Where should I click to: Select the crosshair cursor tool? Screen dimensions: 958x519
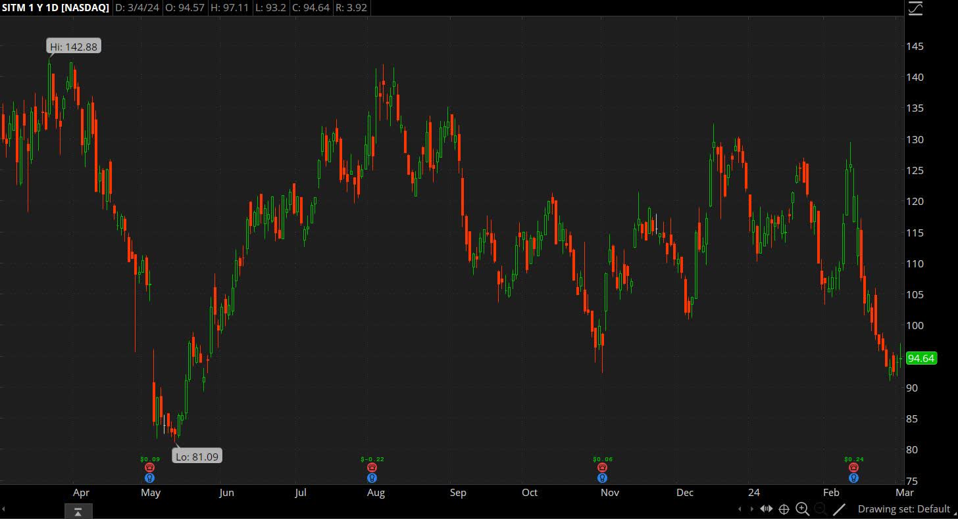coord(784,509)
